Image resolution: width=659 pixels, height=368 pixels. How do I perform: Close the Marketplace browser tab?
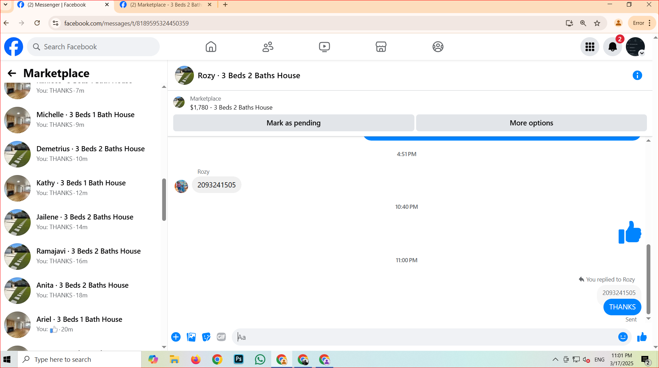coord(210,5)
